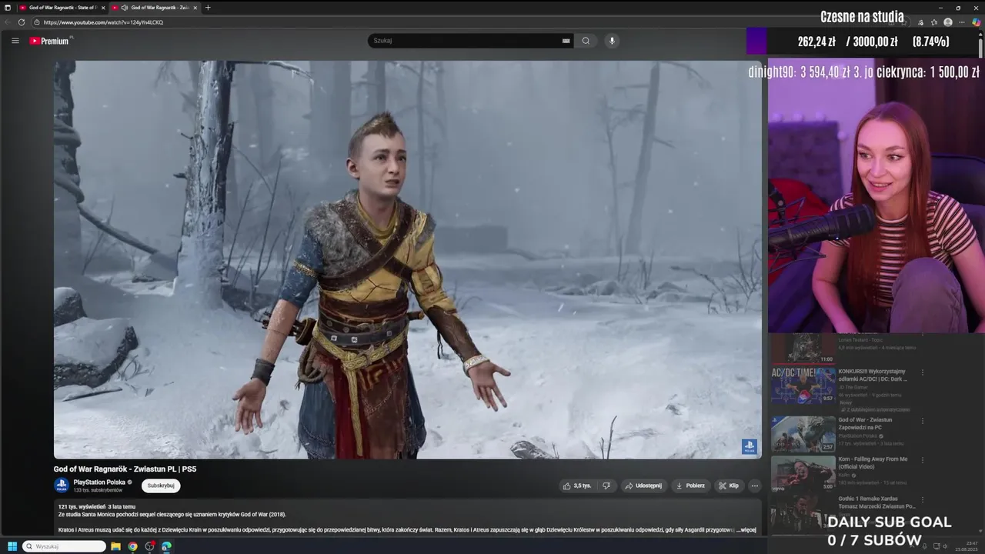
Task: Open PlayStation Polska channel avatar
Action: click(61, 486)
